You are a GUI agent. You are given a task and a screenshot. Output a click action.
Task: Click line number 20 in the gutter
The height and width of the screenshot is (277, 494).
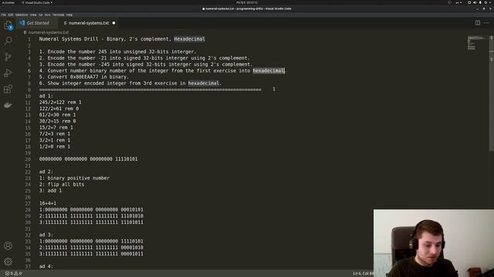[28, 159]
